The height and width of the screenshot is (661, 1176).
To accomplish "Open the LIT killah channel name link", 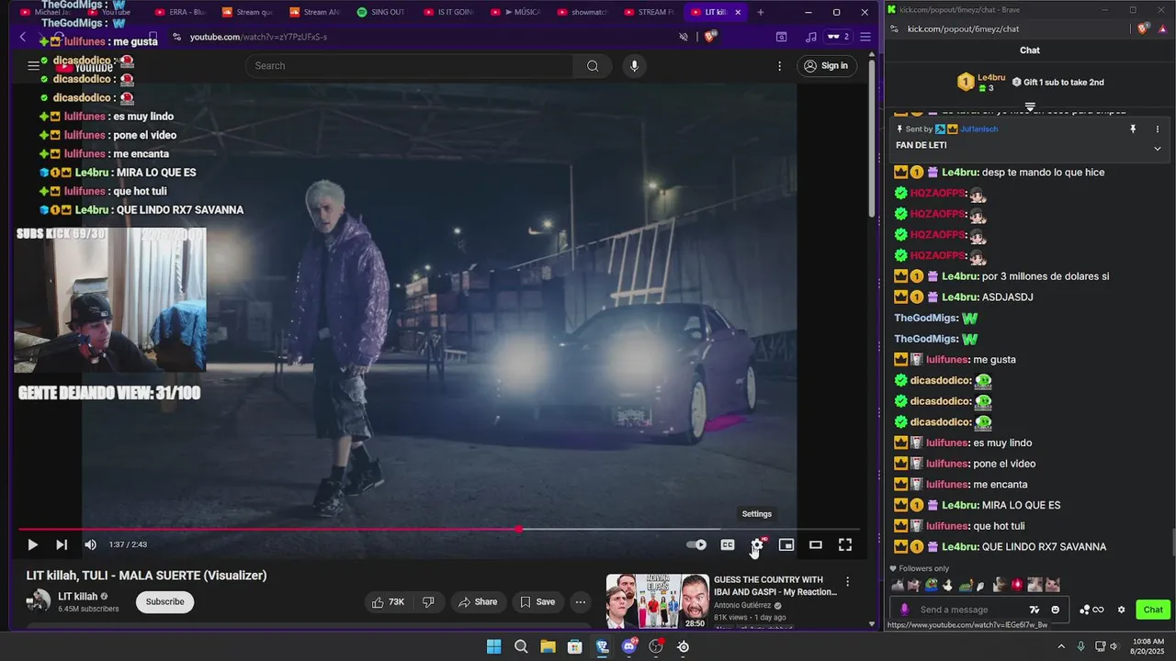I will (77, 597).
